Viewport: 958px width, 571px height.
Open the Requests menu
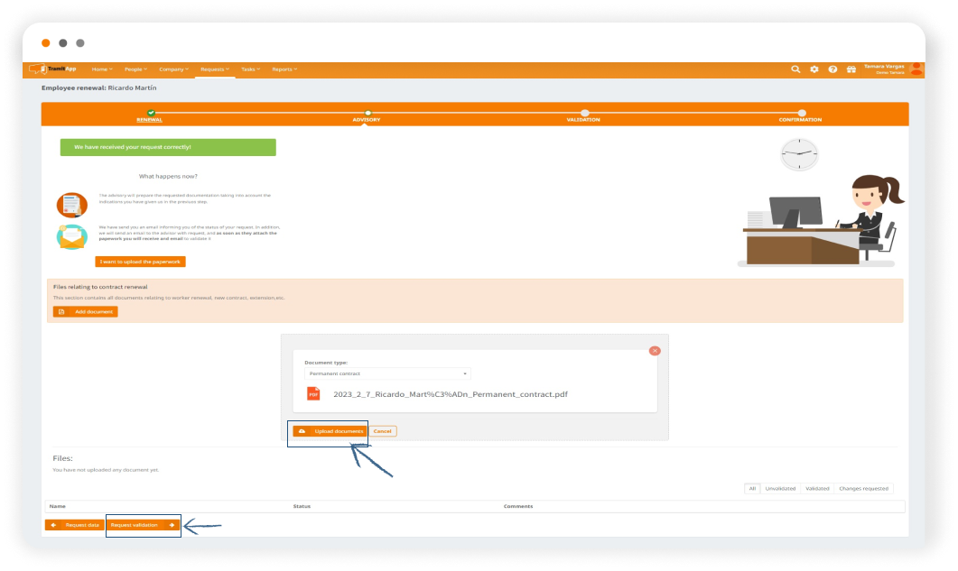tap(215, 69)
